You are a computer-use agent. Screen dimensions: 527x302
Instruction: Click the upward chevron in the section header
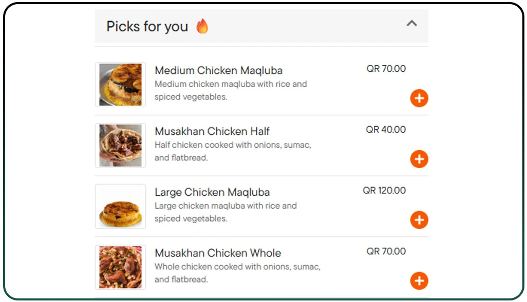coord(411,24)
